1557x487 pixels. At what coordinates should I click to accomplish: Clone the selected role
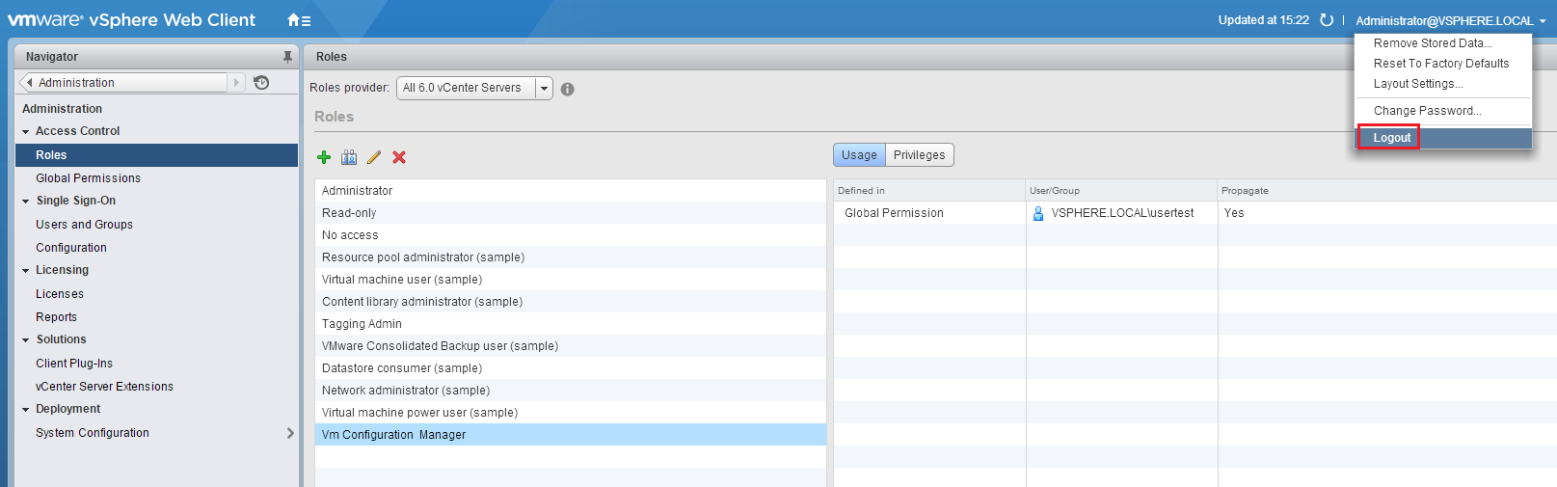pos(349,157)
